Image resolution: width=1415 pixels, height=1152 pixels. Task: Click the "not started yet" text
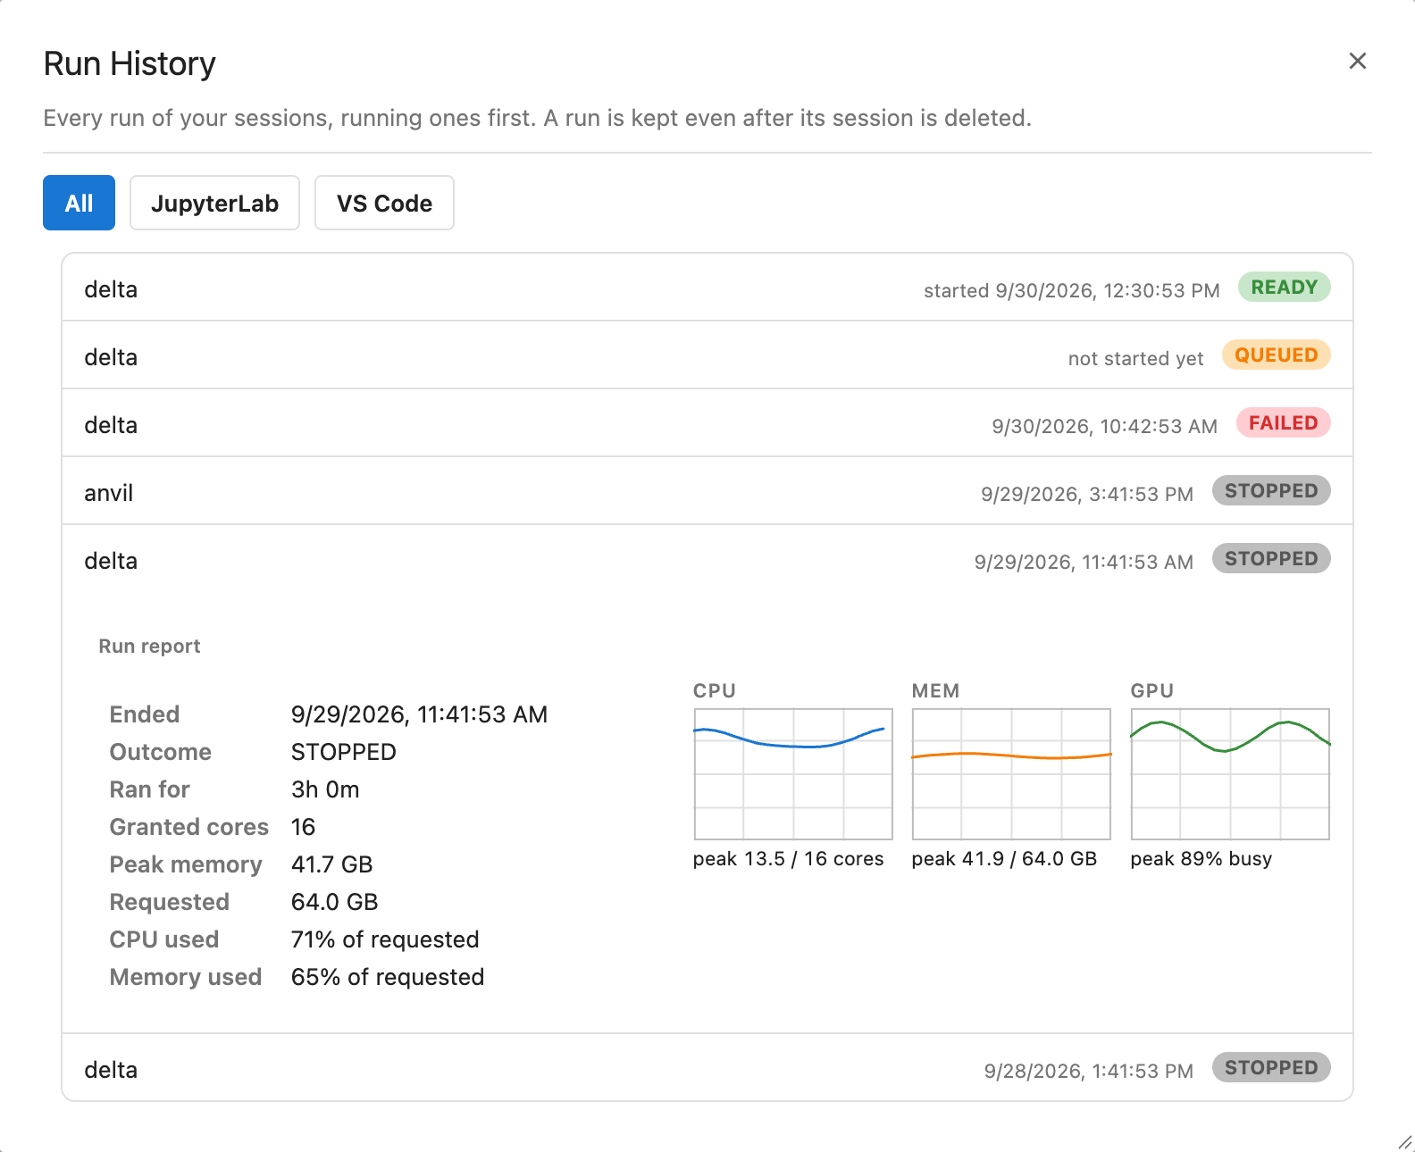(1136, 359)
